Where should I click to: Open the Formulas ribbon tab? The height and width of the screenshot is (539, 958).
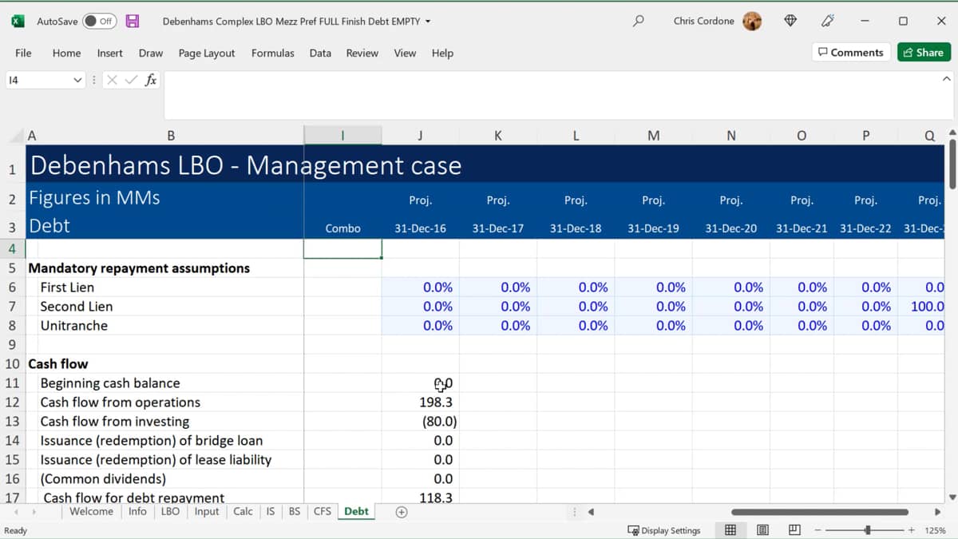[x=272, y=53]
